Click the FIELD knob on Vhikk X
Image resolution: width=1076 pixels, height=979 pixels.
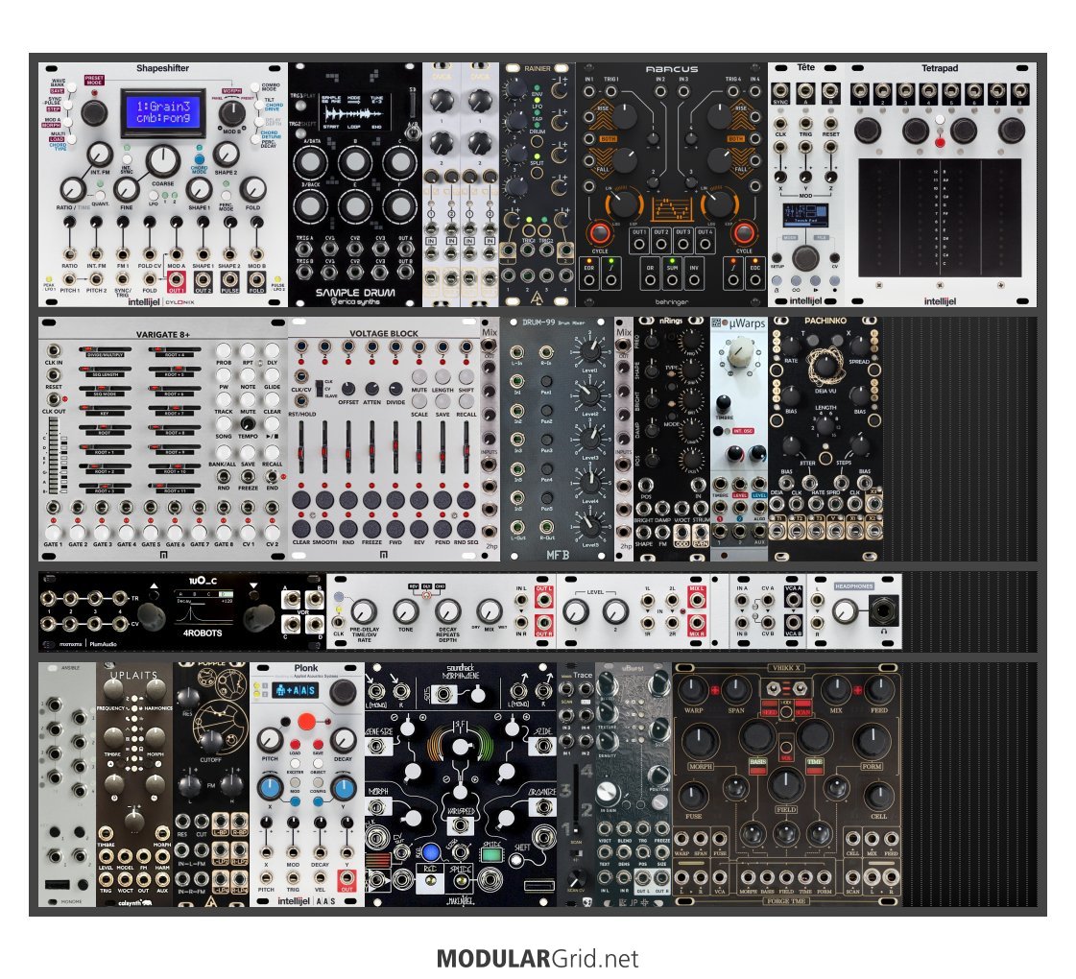coord(785,783)
